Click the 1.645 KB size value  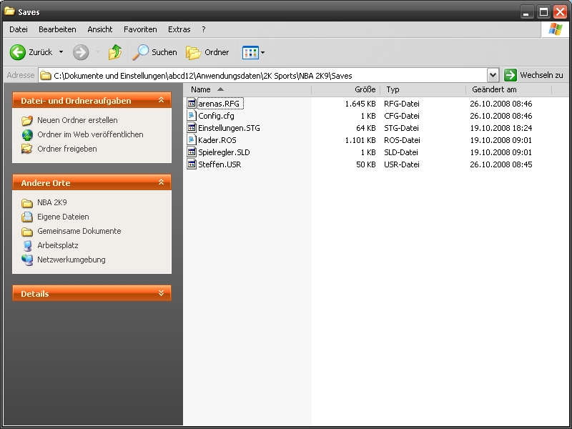pyautogui.click(x=360, y=104)
